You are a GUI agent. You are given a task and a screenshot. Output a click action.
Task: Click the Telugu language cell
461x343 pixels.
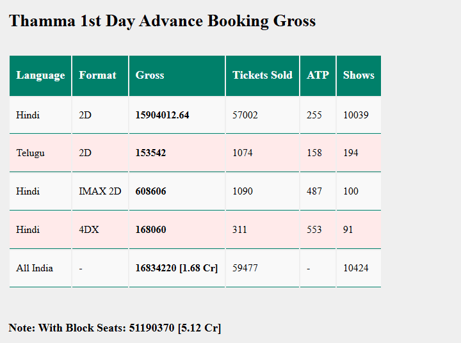(31, 153)
